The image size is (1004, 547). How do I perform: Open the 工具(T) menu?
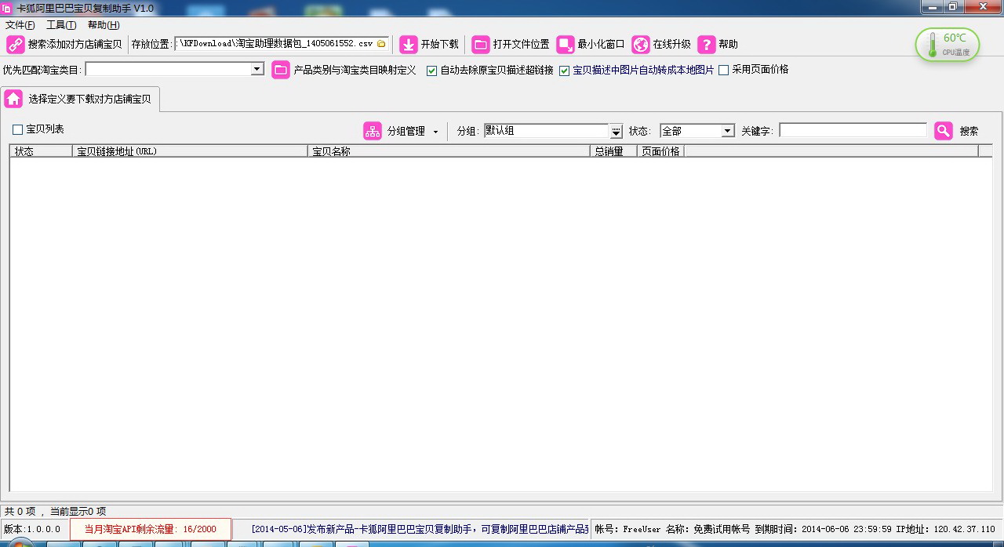point(61,25)
